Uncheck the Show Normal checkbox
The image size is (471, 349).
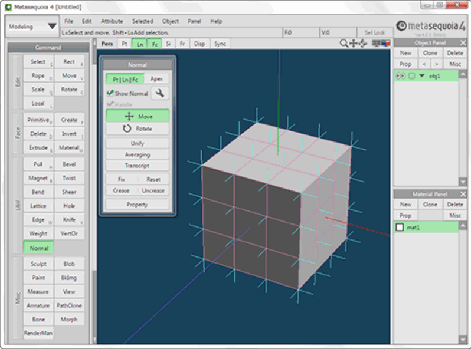click(x=110, y=93)
